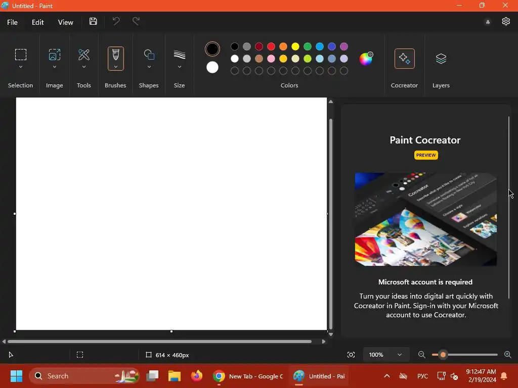Pick the dark red color swatch
This screenshot has width=518, height=388.
(x=259, y=46)
